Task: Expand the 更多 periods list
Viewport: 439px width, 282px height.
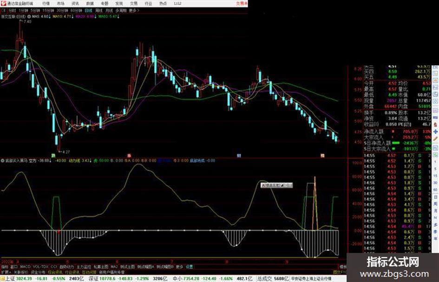Action: pyautogui.click(x=134, y=11)
